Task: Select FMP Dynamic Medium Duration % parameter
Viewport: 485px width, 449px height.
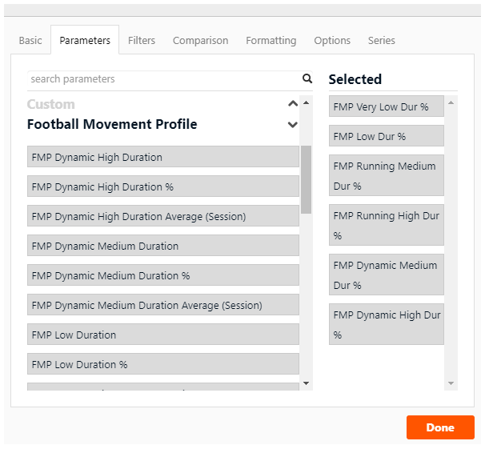Action: [x=163, y=276]
